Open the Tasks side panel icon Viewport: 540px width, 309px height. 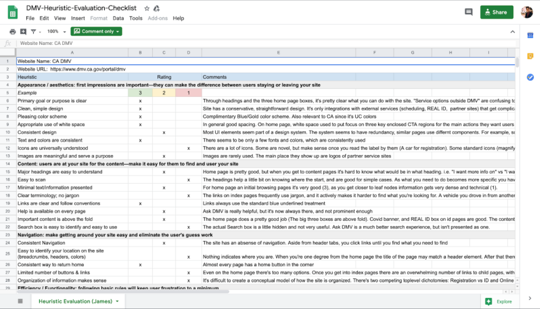coord(530,77)
